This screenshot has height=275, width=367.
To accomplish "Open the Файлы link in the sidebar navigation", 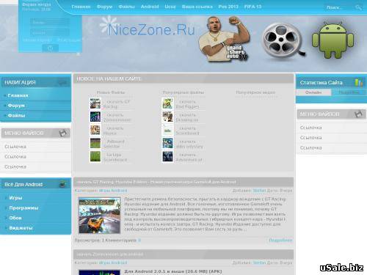I will pos(16,115).
